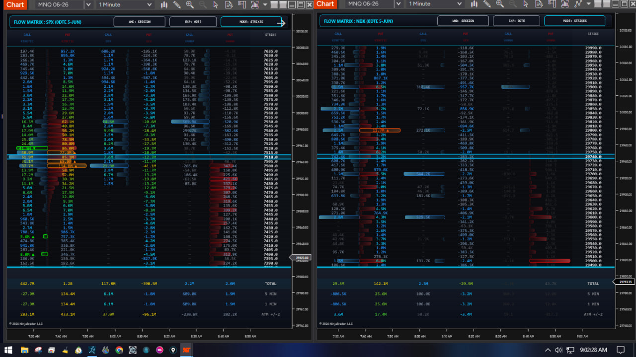Toggle Chart Trader icon in left chart toolbar
The height and width of the screenshot is (357, 636).
tap(242, 4)
